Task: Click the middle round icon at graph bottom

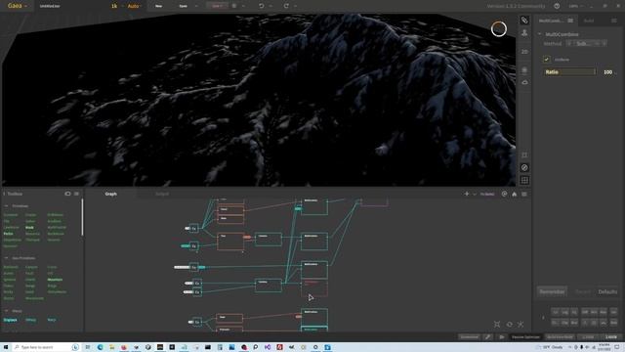Action: (510, 324)
